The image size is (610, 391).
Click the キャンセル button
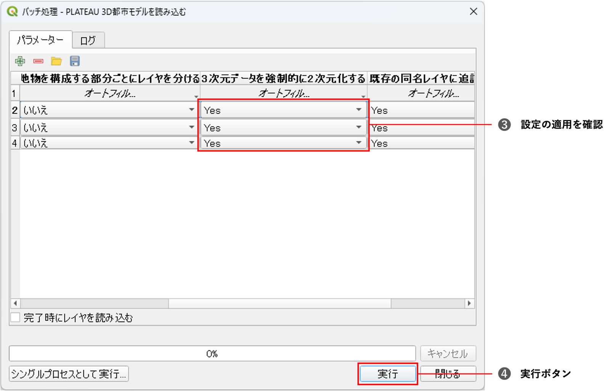pyautogui.click(x=448, y=353)
